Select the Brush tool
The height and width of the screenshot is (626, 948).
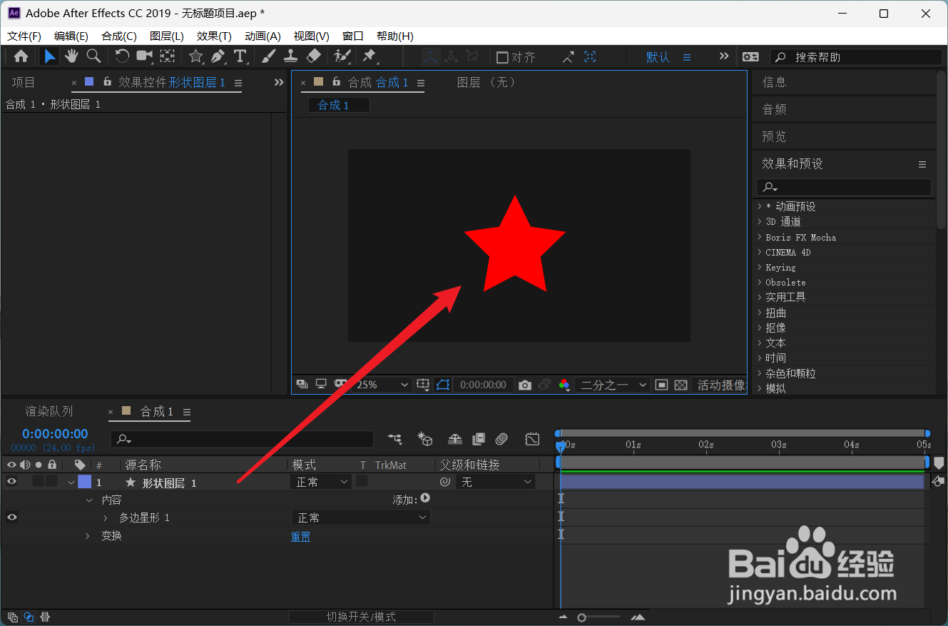click(x=269, y=56)
